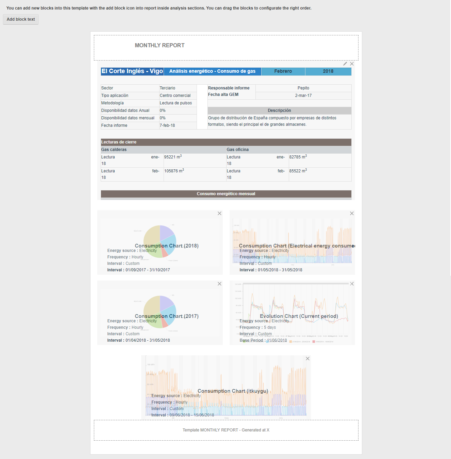This screenshot has height=459, width=451.
Task: Click the Add block text button
Action: coord(21,19)
